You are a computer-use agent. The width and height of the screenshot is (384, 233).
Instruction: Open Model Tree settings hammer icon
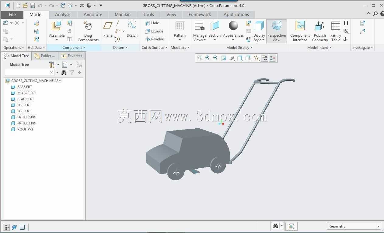pos(52,65)
